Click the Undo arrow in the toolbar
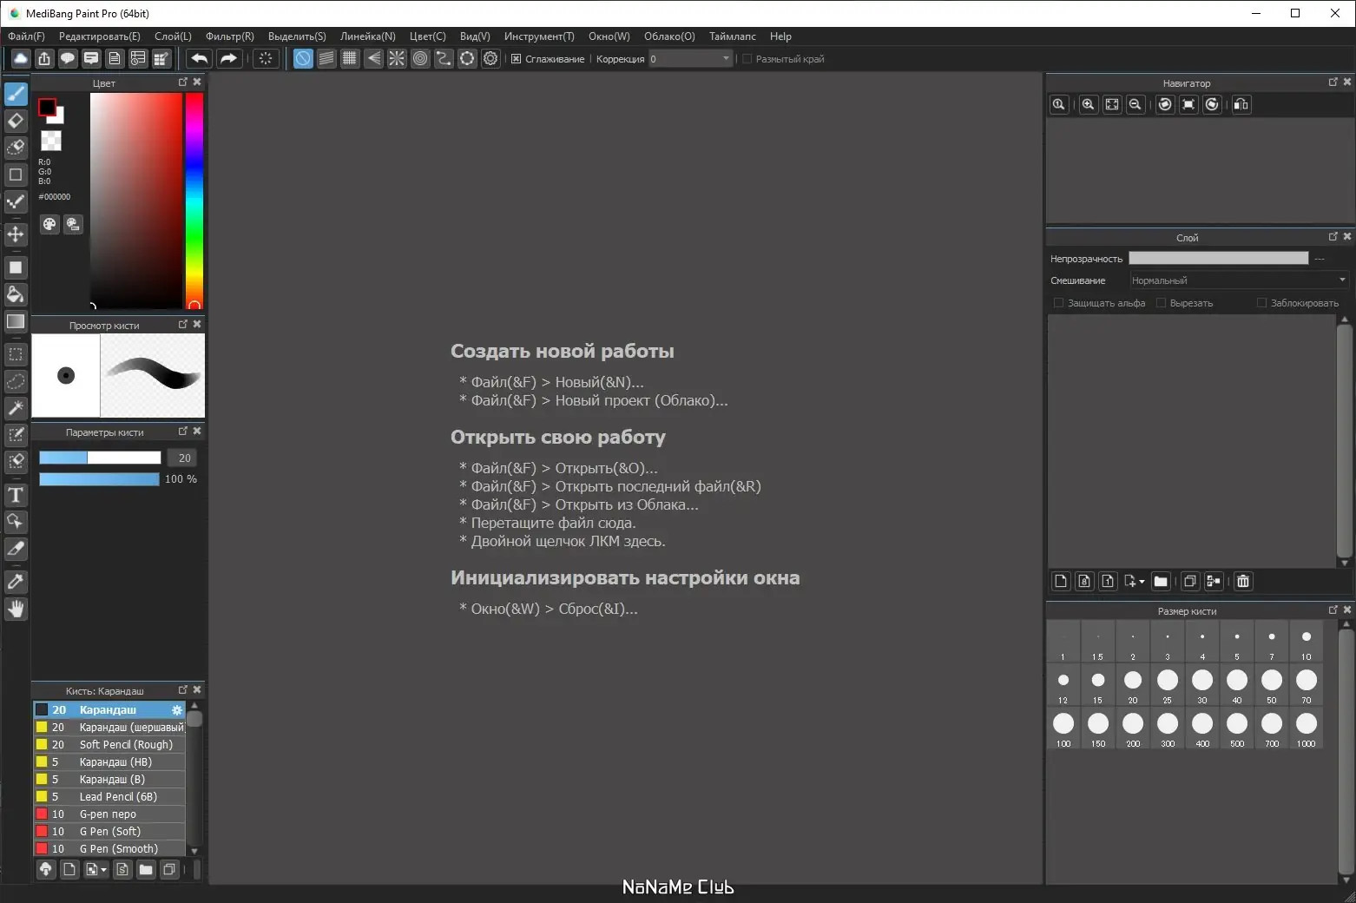 click(199, 58)
